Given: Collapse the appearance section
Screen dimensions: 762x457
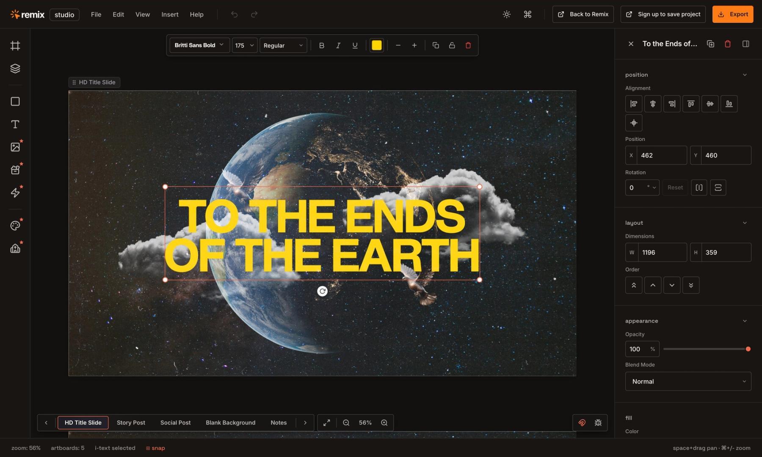Looking at the screenshot, I should (745, 321).
